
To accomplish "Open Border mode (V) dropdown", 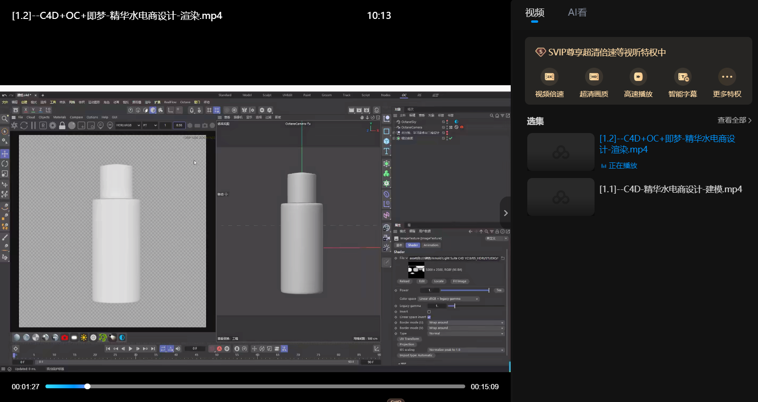I will tap(466, 328).
